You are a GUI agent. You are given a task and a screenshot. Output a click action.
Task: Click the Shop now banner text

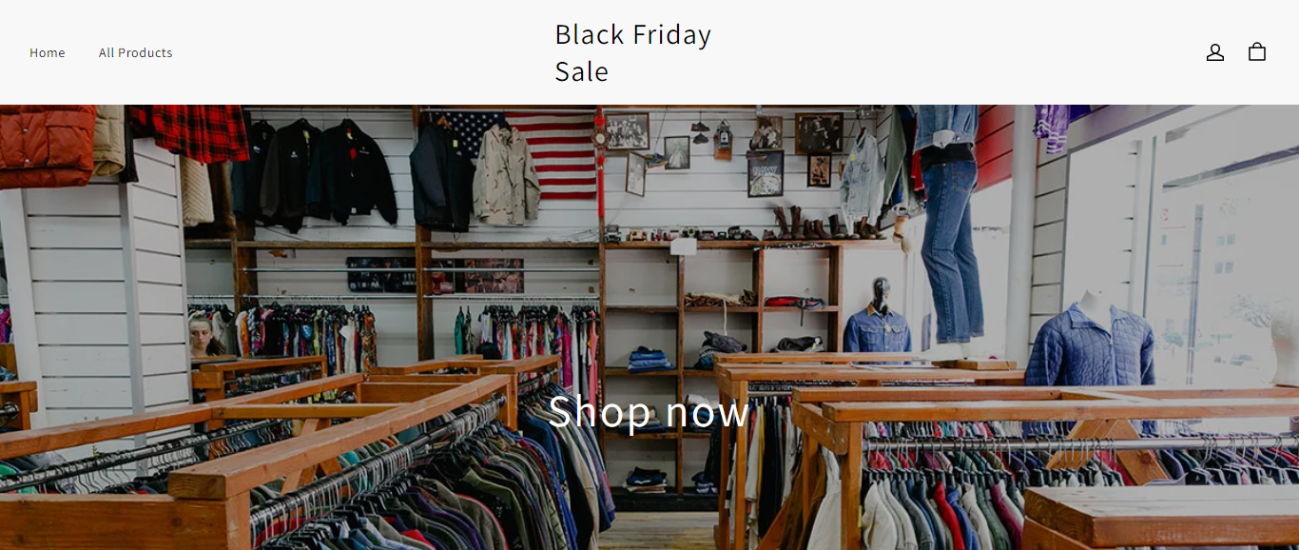[x=649, y=411]
